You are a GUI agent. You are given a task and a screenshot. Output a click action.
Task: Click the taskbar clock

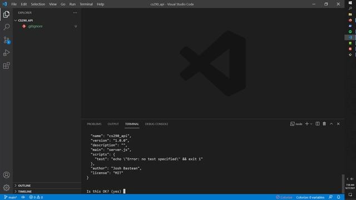[350, 187]
